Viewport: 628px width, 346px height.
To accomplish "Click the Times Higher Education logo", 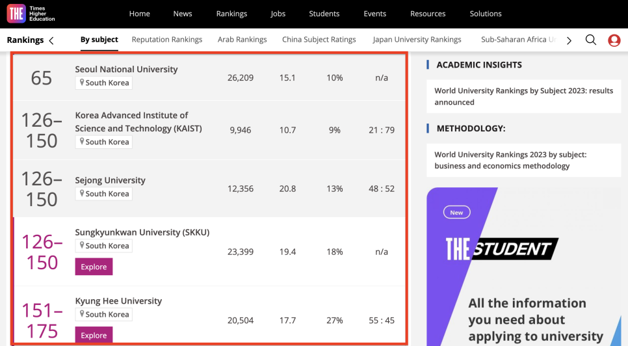I will click(x=31, y=14).
